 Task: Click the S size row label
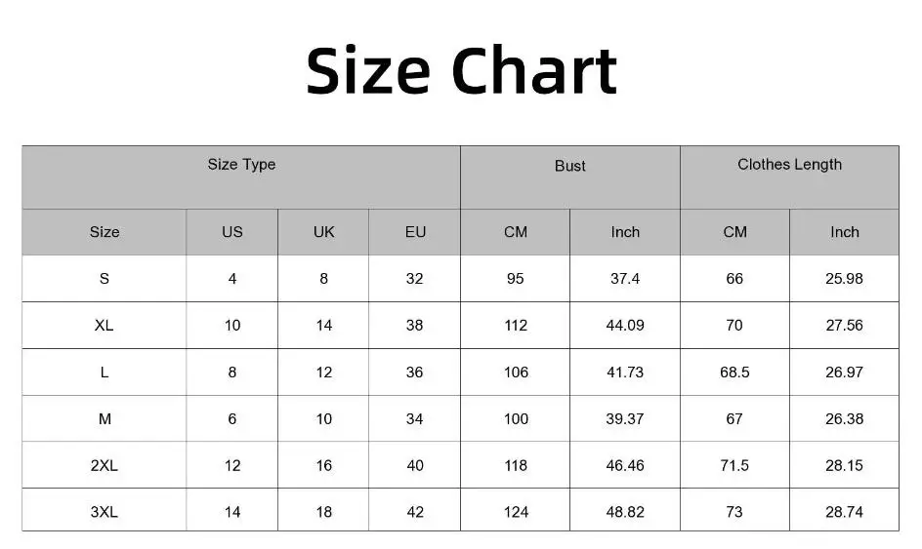point(105,278)
